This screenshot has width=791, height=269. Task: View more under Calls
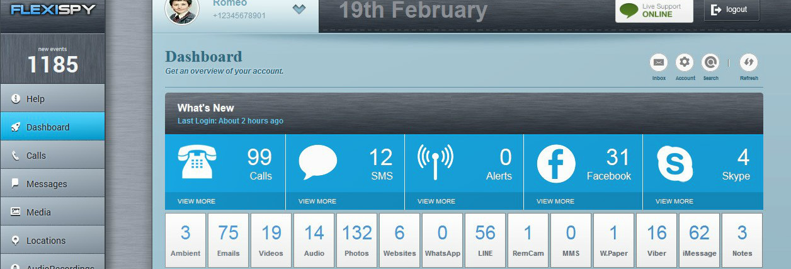click(x=196, y=202)
